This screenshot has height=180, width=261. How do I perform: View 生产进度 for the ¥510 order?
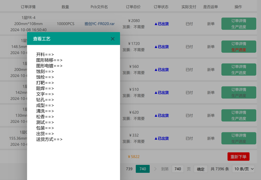click(x=239, y=96)
